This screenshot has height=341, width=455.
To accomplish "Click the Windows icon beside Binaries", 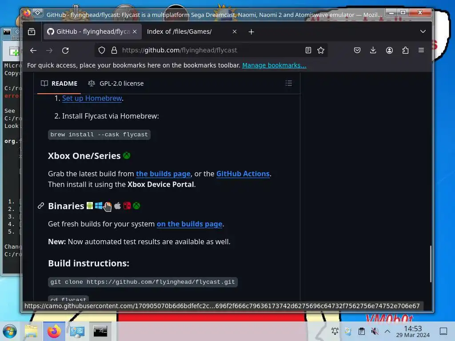I will (x=98, y=206).
